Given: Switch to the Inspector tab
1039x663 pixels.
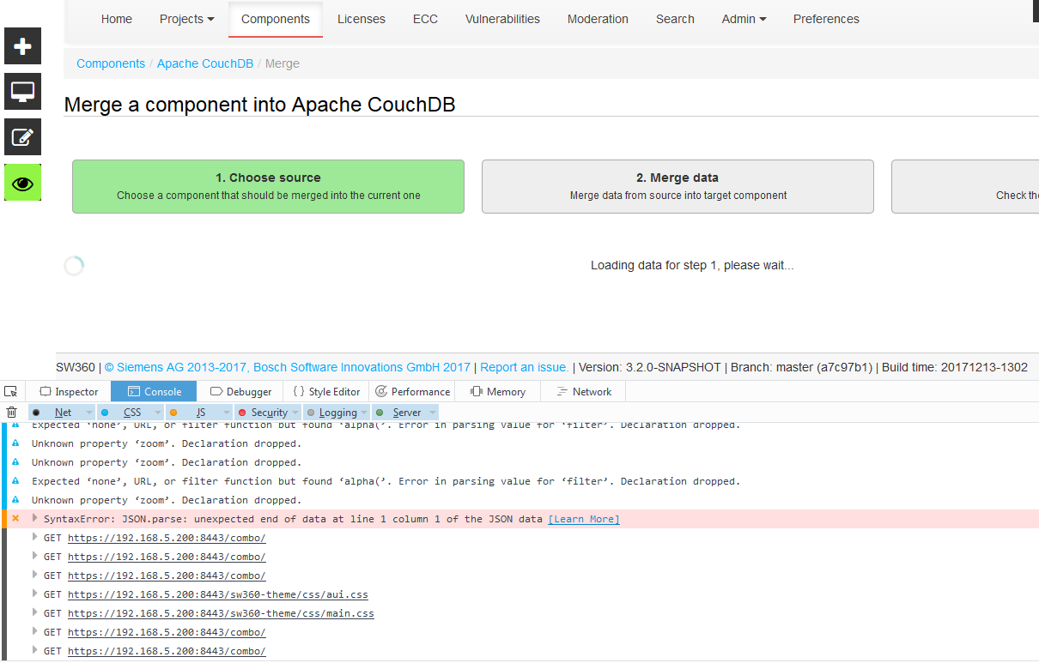Looking at the screenshot, I should pos(69,391).
